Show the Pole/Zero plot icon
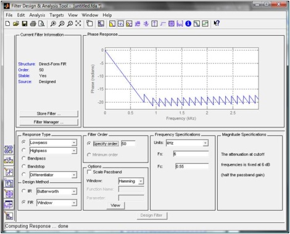 click(x=172, y=23)
